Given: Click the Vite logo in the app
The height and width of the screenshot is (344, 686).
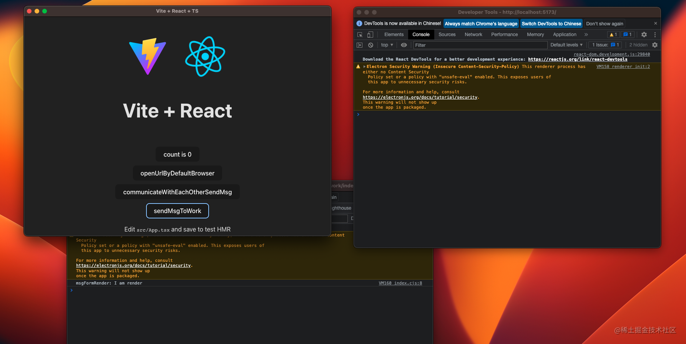Looking at the screenshot, I should tap(148, 56).
